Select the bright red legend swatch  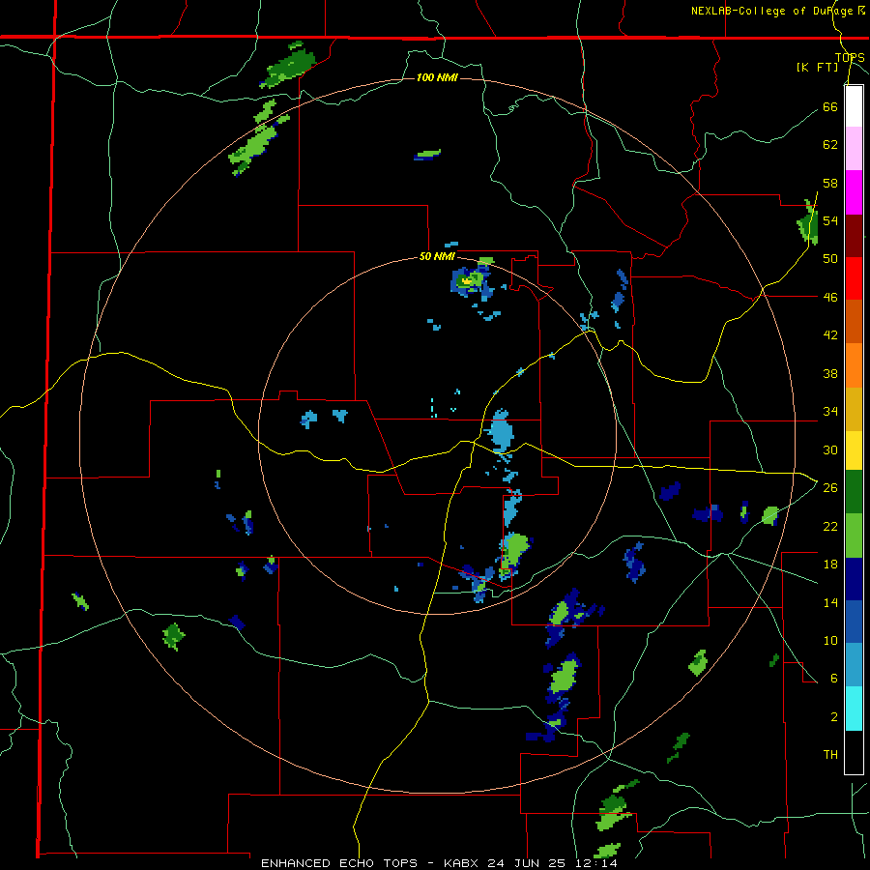click(x=854, y=278)
